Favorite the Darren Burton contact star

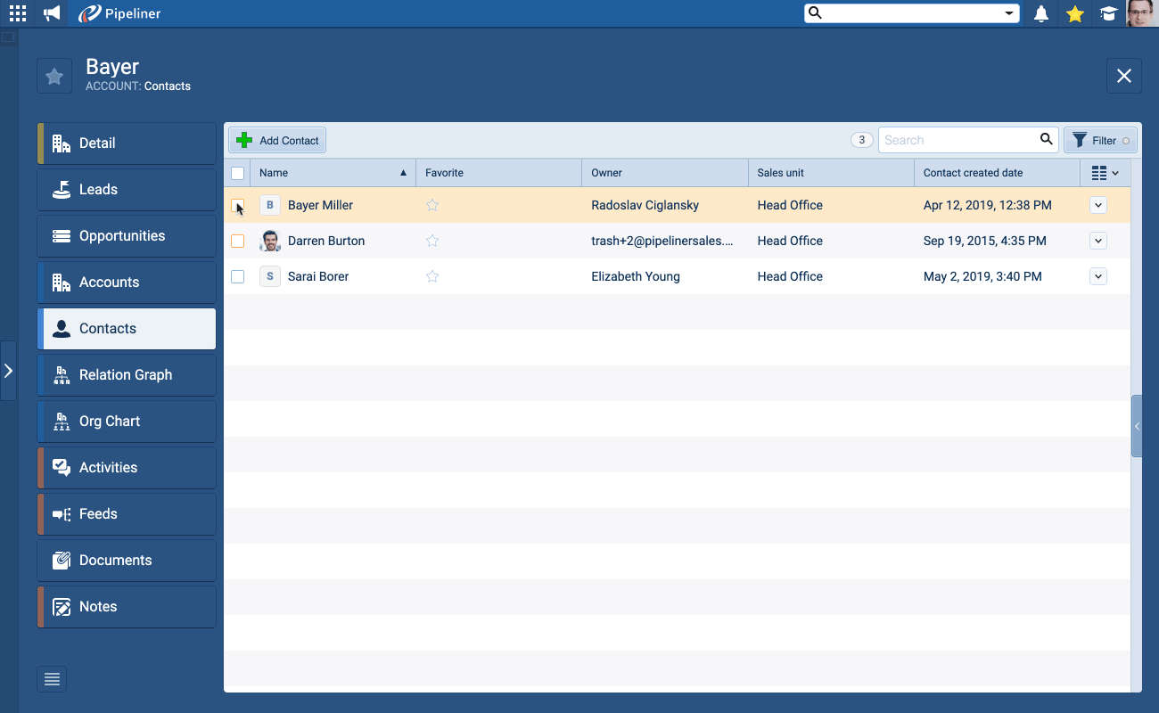(432, 241)
